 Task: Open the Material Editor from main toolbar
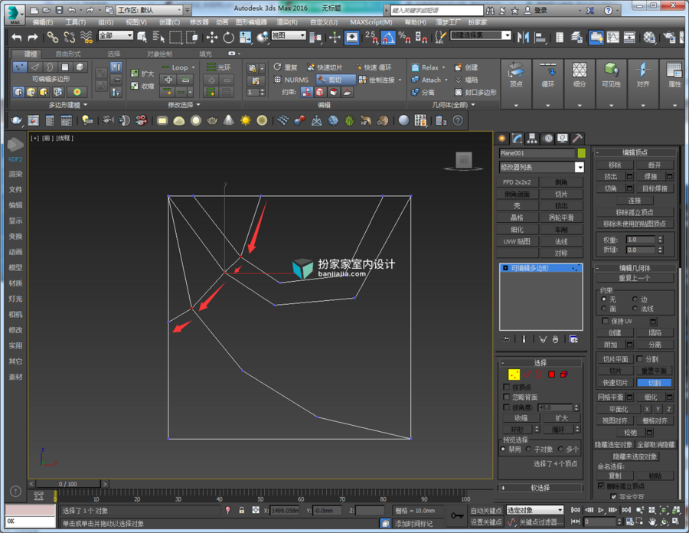[649, 38]
